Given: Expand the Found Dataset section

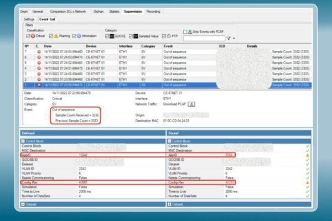Looking at the screenshot, I should point(169,204).
